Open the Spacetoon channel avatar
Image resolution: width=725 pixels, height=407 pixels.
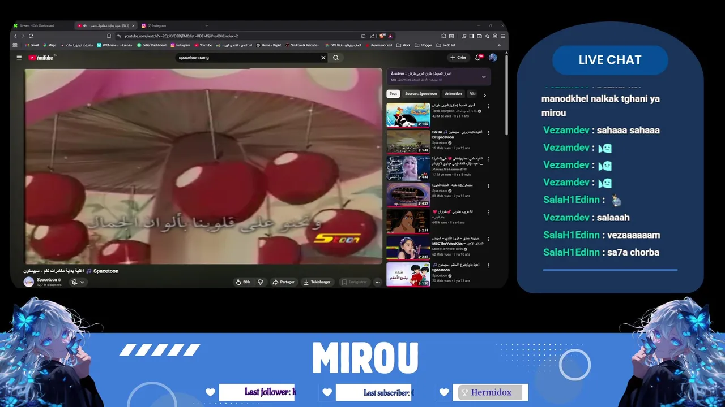(x=29, y=282)
